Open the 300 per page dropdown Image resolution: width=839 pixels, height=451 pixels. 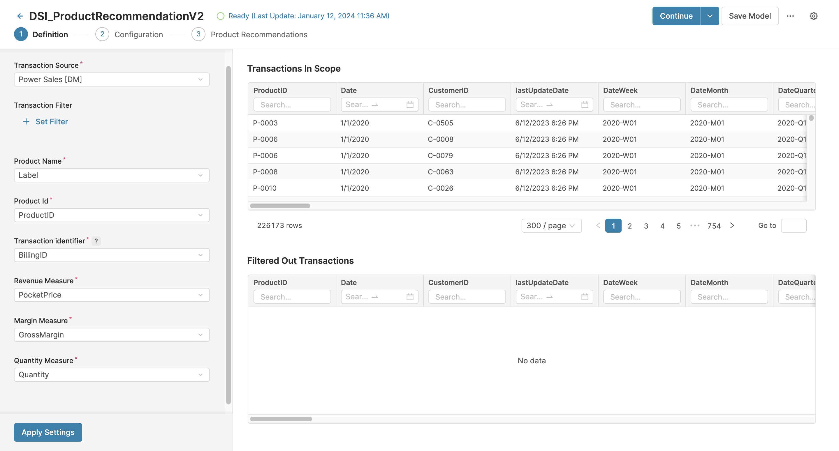tap(551, 225)
